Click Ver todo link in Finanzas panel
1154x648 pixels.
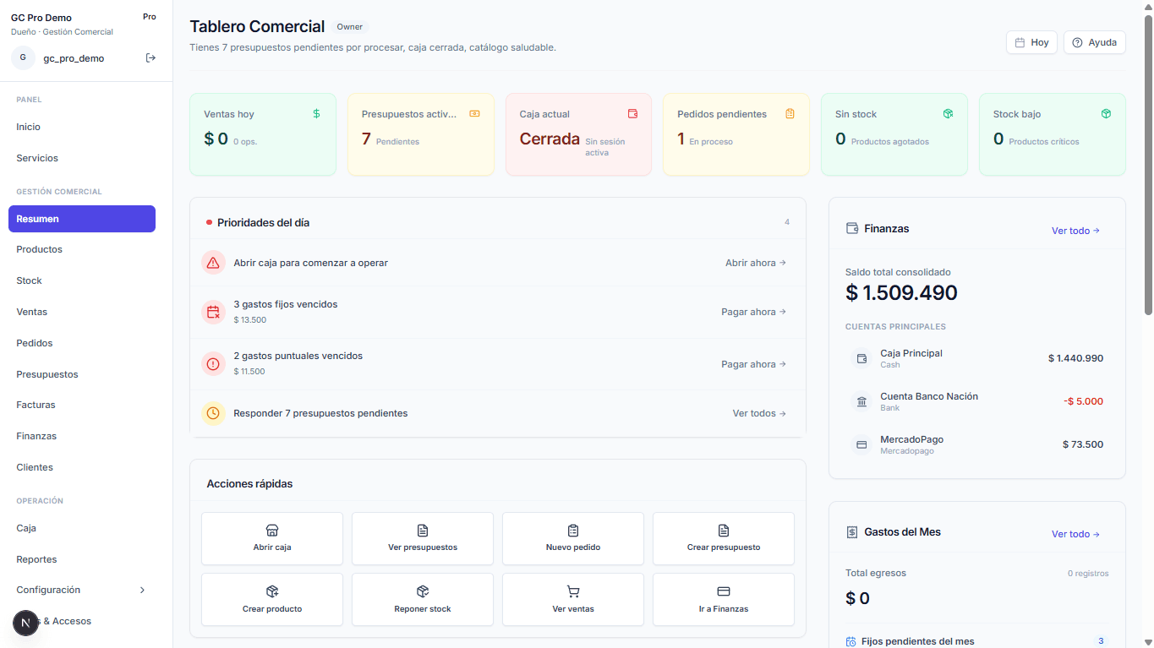[x=1075, y=231]
